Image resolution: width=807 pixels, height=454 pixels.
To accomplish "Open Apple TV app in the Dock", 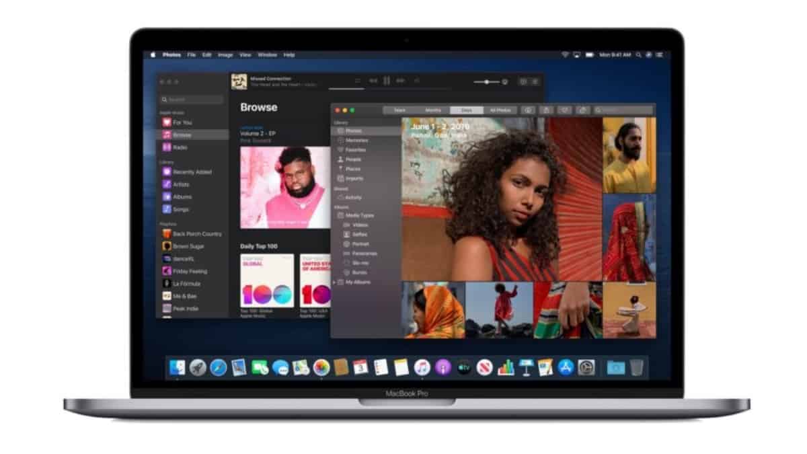I will pyautogui.click(x=463, y=367).
